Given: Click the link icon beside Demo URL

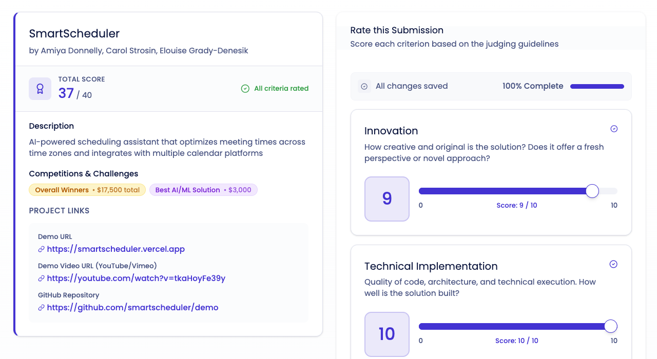Looking at the screenshot, I should click(41, 249).
